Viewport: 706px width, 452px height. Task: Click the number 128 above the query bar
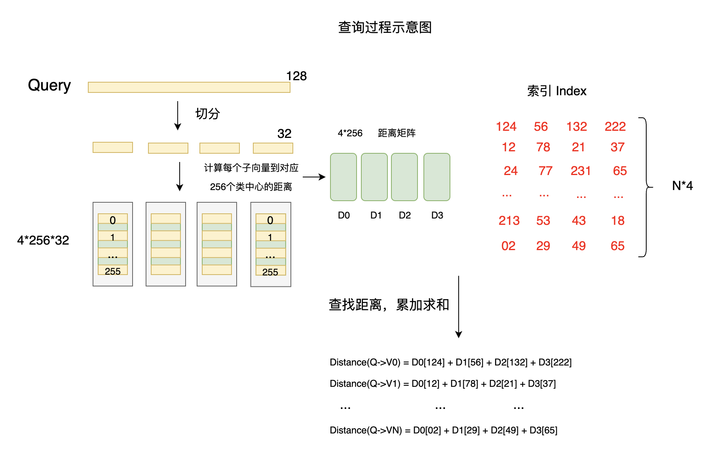(x=296, y=76)
